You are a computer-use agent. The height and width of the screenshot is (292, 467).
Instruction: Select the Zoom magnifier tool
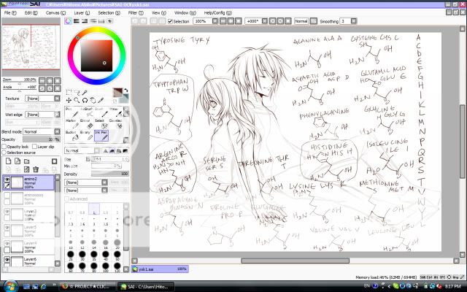(x=77, y=100)
